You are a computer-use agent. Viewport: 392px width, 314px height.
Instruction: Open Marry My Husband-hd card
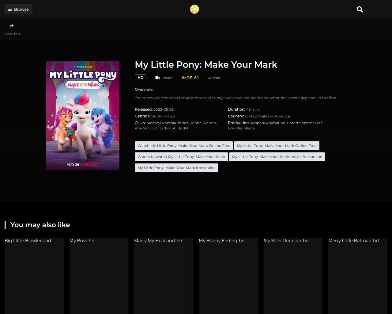(x=164, y=276)
